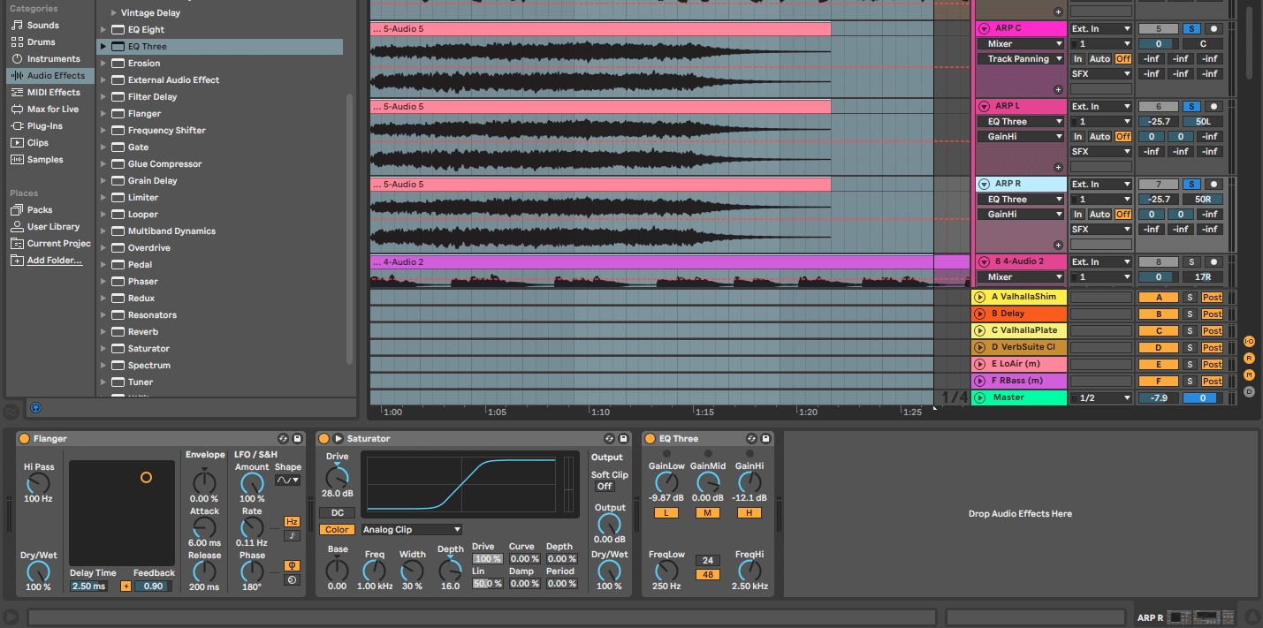1263x628 pixels.
Task: Click the Flanger feedback polarity plus button
Action: coord(126,586)
